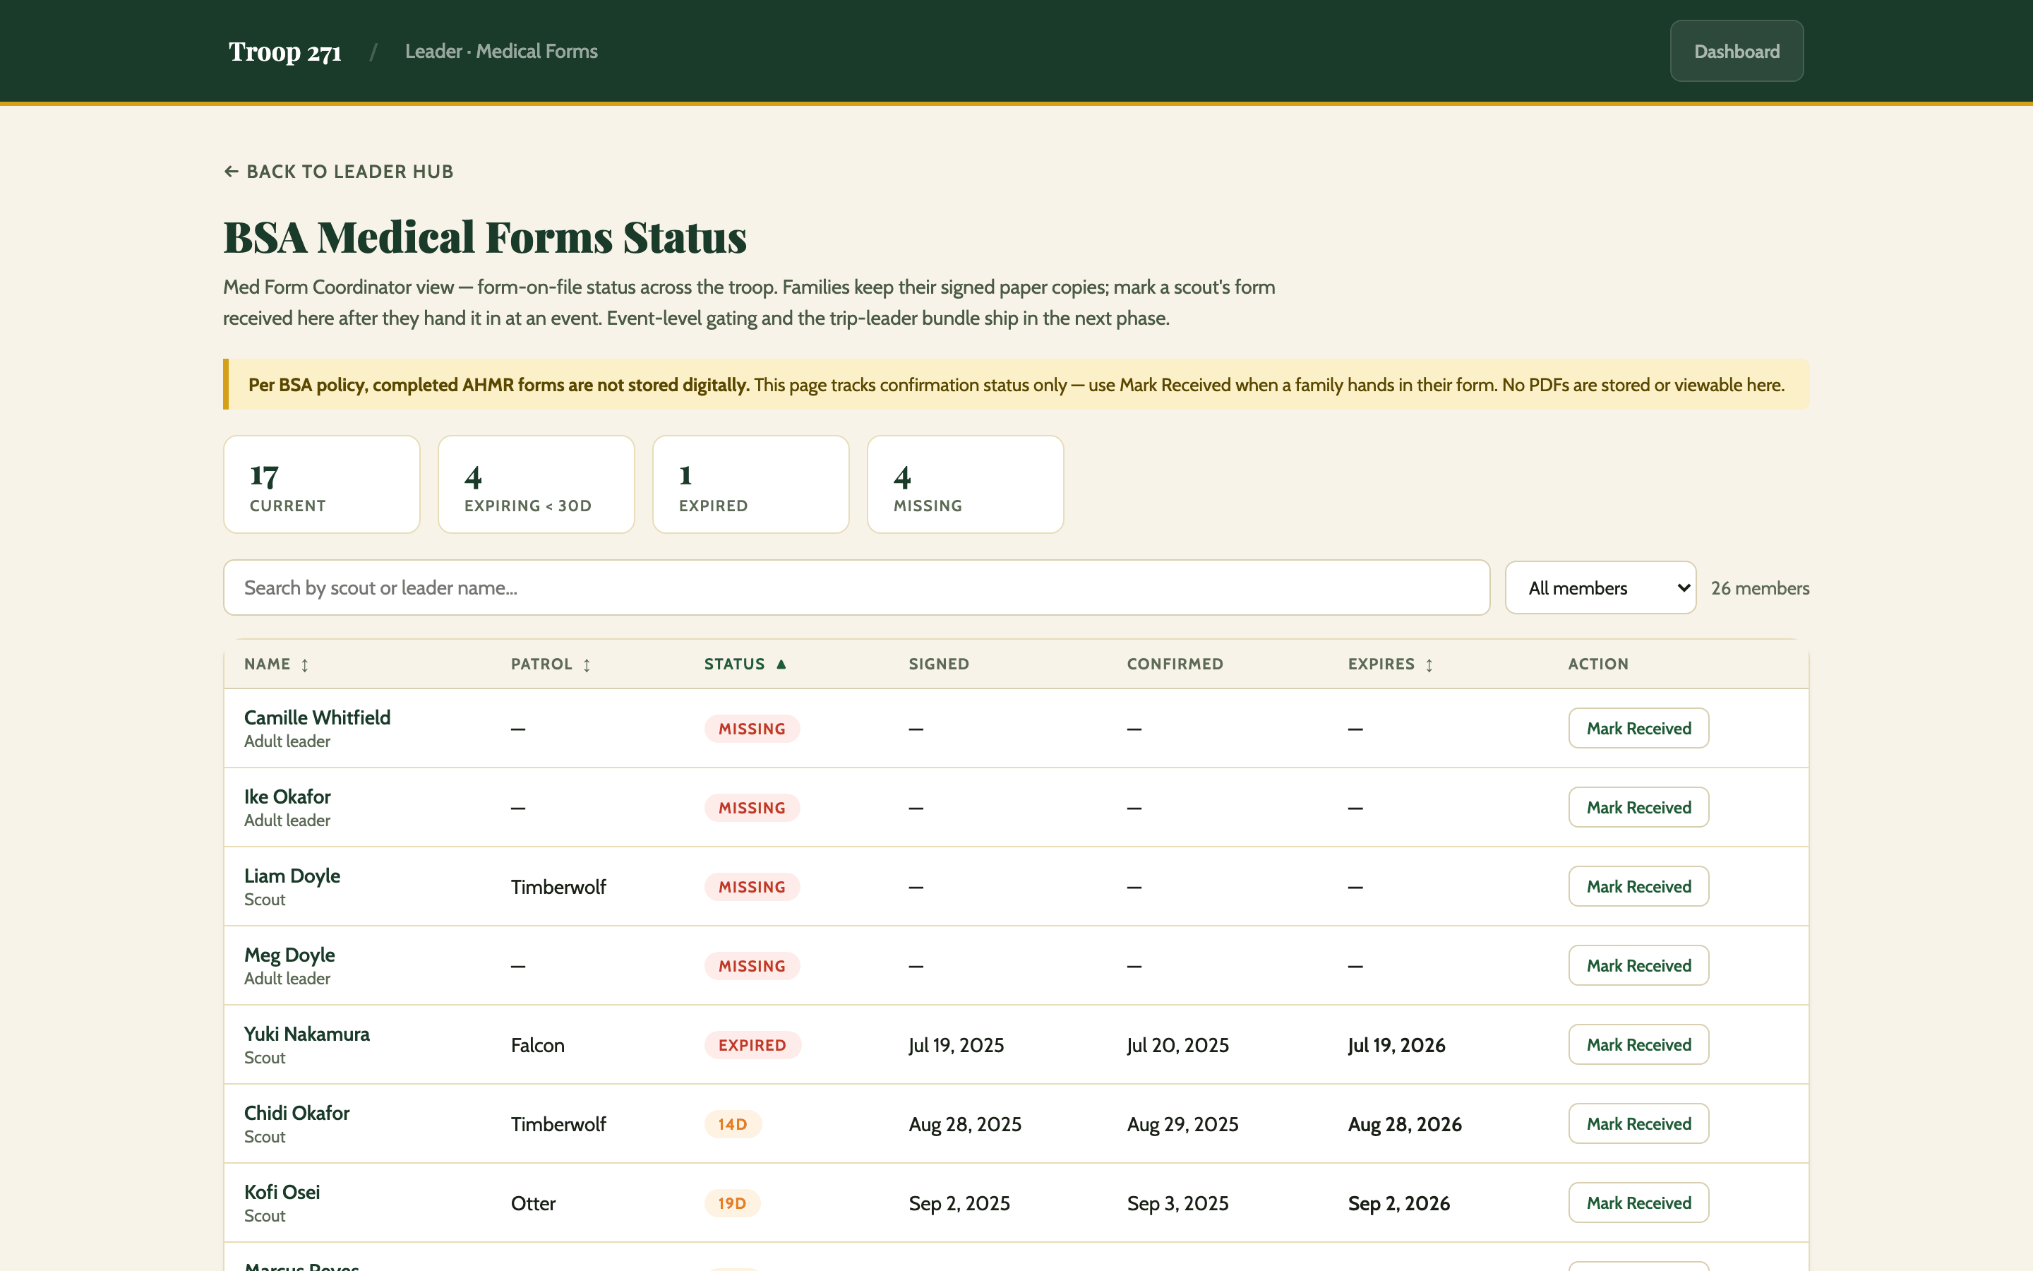Screen dimensions: 2033x1271
Task: Click the Chidi Okafor name
Action: pos(296,1112)
